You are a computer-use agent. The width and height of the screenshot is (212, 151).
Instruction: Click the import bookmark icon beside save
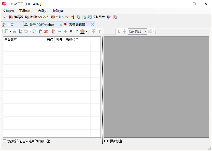click(20, 31)
